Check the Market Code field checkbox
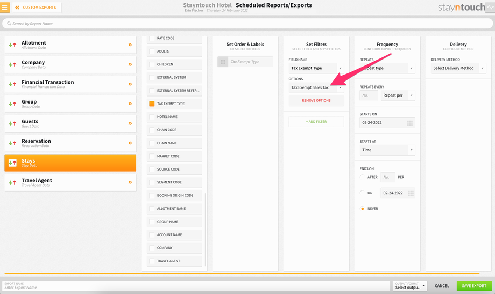This screenshot has height=294, width=495. (x=152, y=156)
